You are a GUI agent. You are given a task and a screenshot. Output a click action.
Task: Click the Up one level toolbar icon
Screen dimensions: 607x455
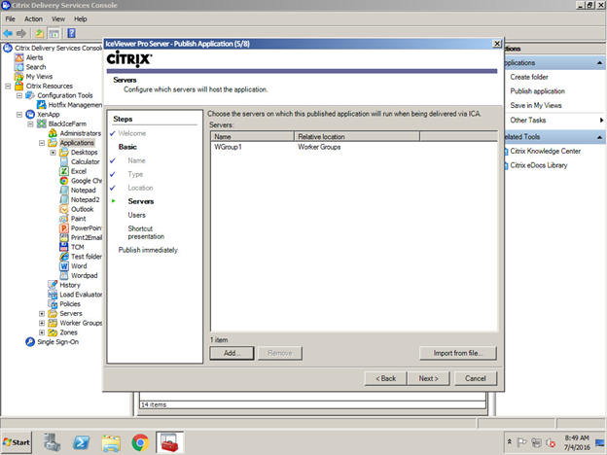(x=40, y=33)
